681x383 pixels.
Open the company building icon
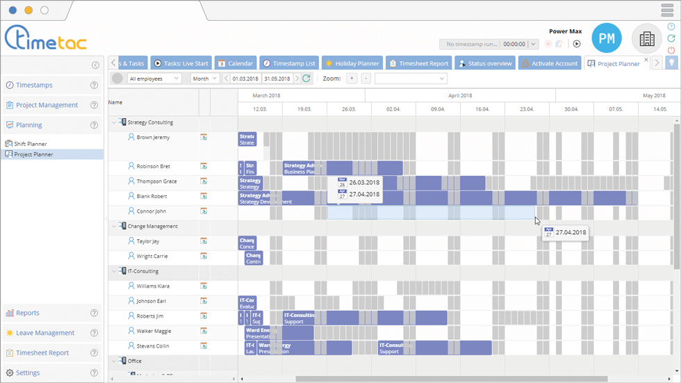pyautogui.click(x=647, y=39)
